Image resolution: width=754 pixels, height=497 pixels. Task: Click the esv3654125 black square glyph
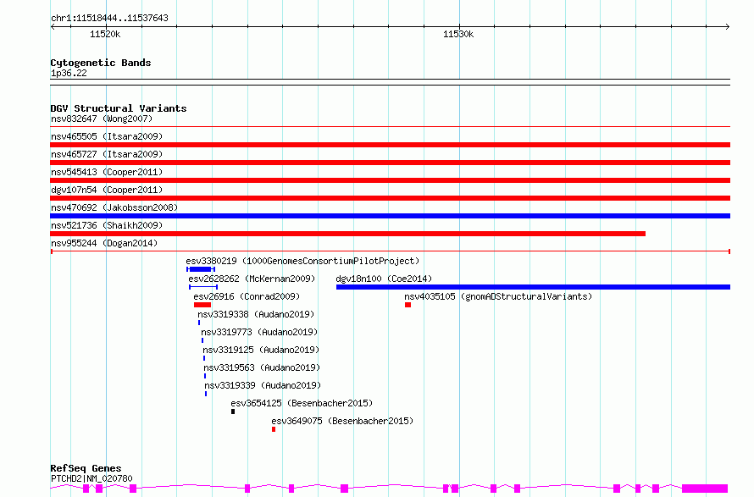tap(233, 411)
